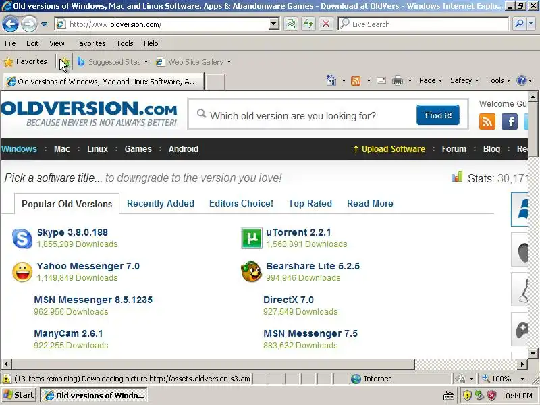Open the Tools menu in menu bar

coord(125,43)
